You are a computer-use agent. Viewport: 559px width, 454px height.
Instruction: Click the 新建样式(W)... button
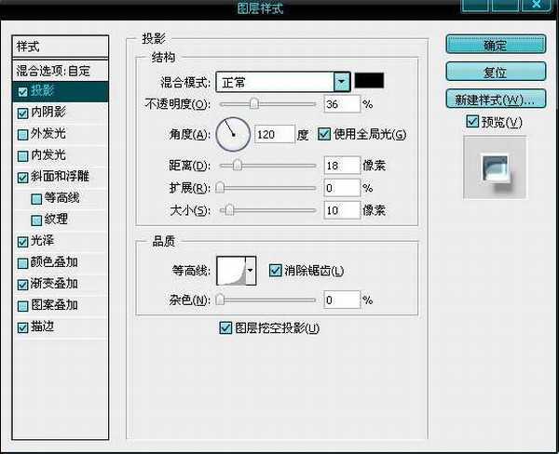coord(495,100)
